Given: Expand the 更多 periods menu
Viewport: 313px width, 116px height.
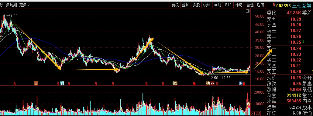Looking at the screenshot, I should tap(24, 5).
